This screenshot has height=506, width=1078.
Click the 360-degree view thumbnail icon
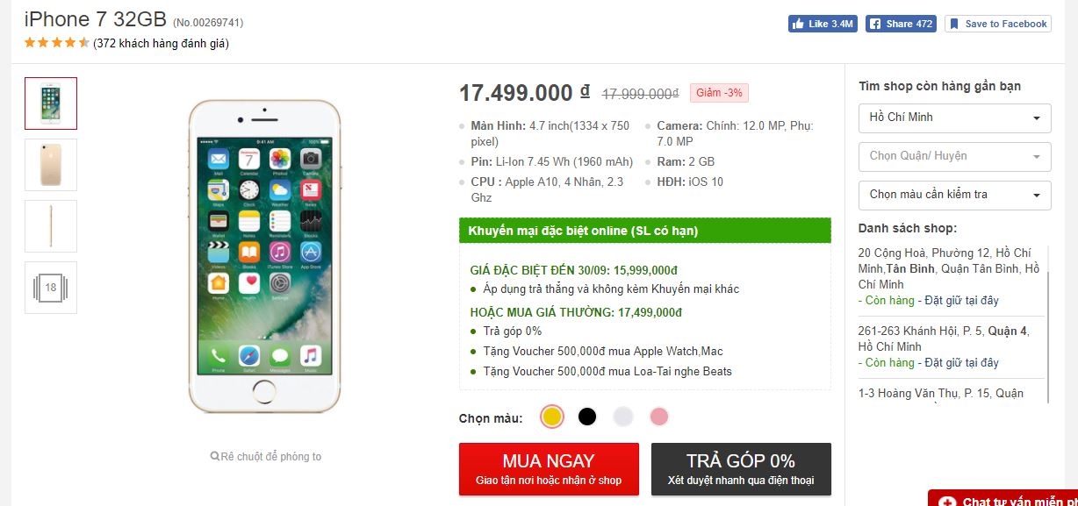point(51,288)
